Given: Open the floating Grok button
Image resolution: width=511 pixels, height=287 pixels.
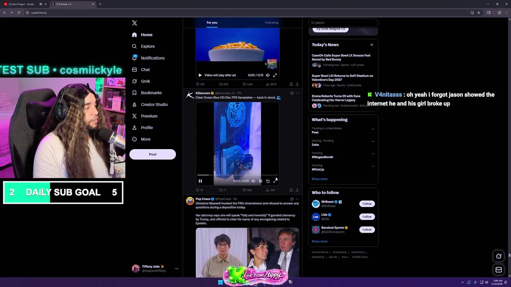Looking at the screenshot, I should (x=499, y=256).
